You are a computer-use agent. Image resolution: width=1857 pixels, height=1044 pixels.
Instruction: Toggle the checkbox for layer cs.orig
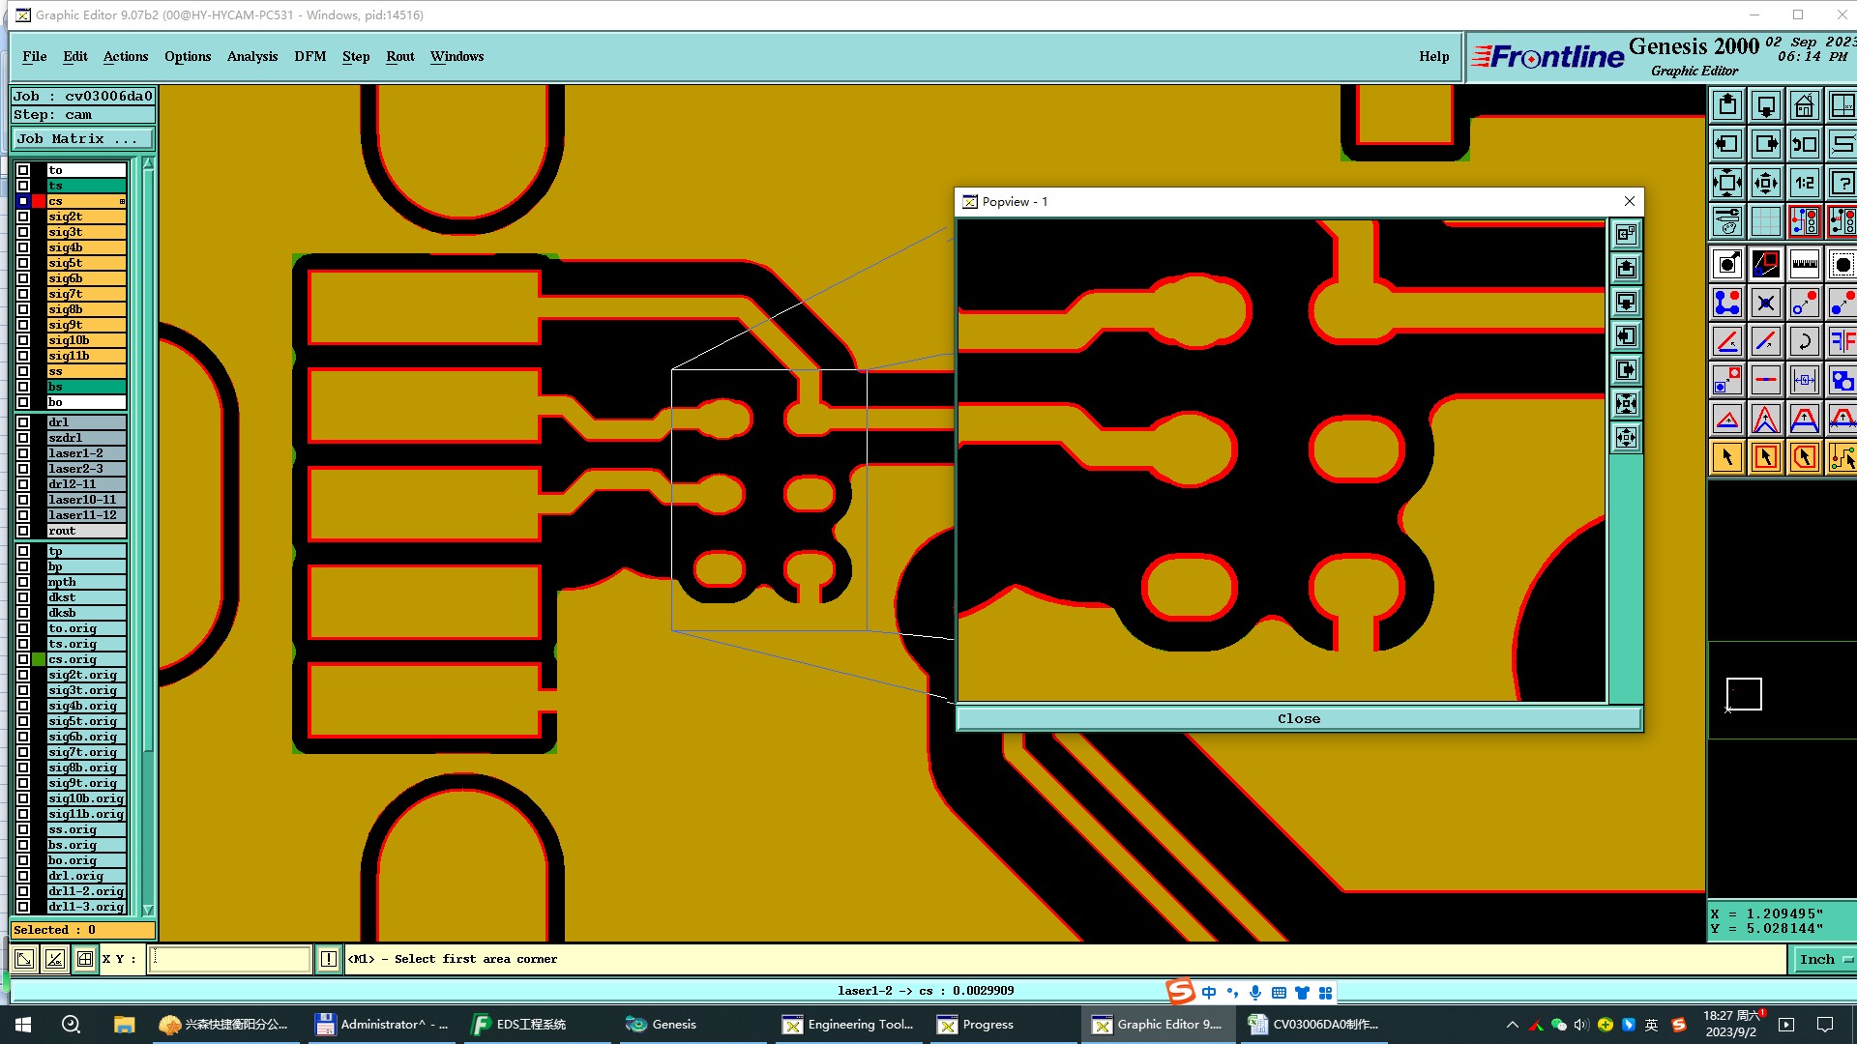(23, 659)
